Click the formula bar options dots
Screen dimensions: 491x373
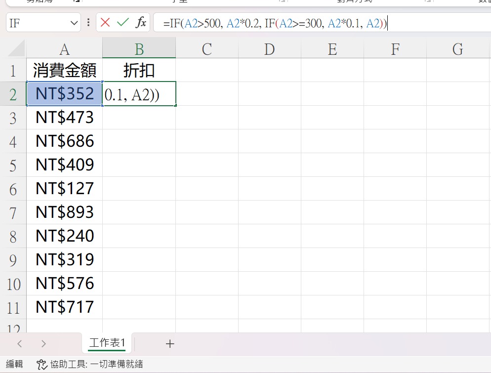[88, 22]
